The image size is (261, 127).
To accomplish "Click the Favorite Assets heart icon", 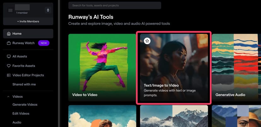I will pyautogui.click(x=9, y=66).
